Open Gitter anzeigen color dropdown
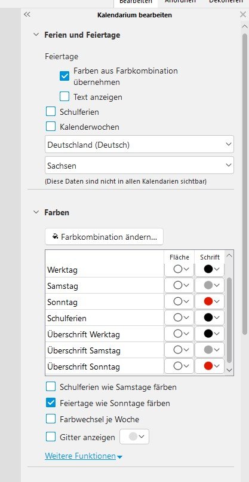This screenshot has width=249, height=482. click(x=134, y=437)
